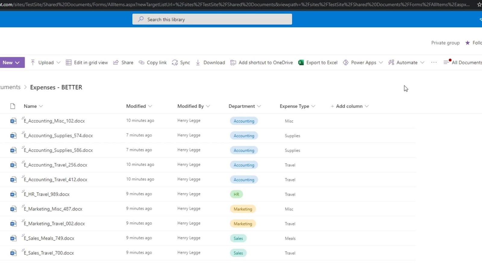
Task: Click the Sync library icon
Action: [175, 62]
